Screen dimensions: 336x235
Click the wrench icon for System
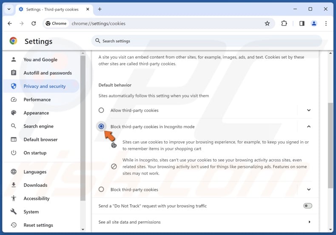coord(14,212)
